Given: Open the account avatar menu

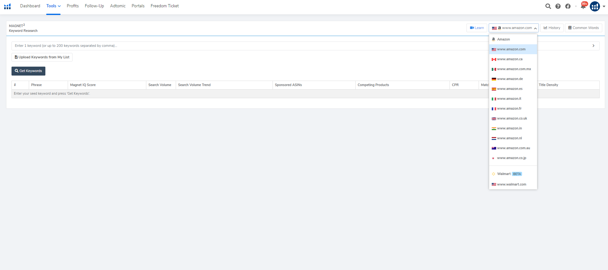Looking at the screenshot, I should (595, 6).
